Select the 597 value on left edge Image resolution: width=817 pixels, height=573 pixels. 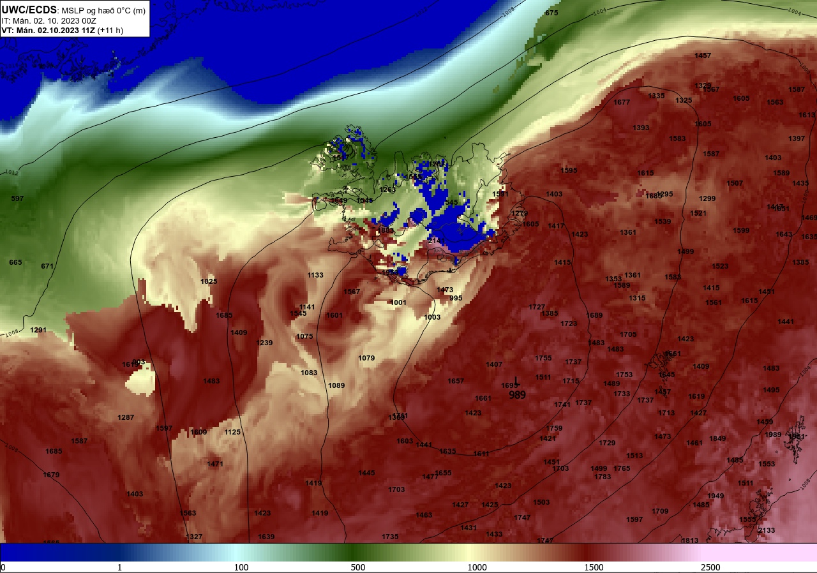[x=17, y=198]
